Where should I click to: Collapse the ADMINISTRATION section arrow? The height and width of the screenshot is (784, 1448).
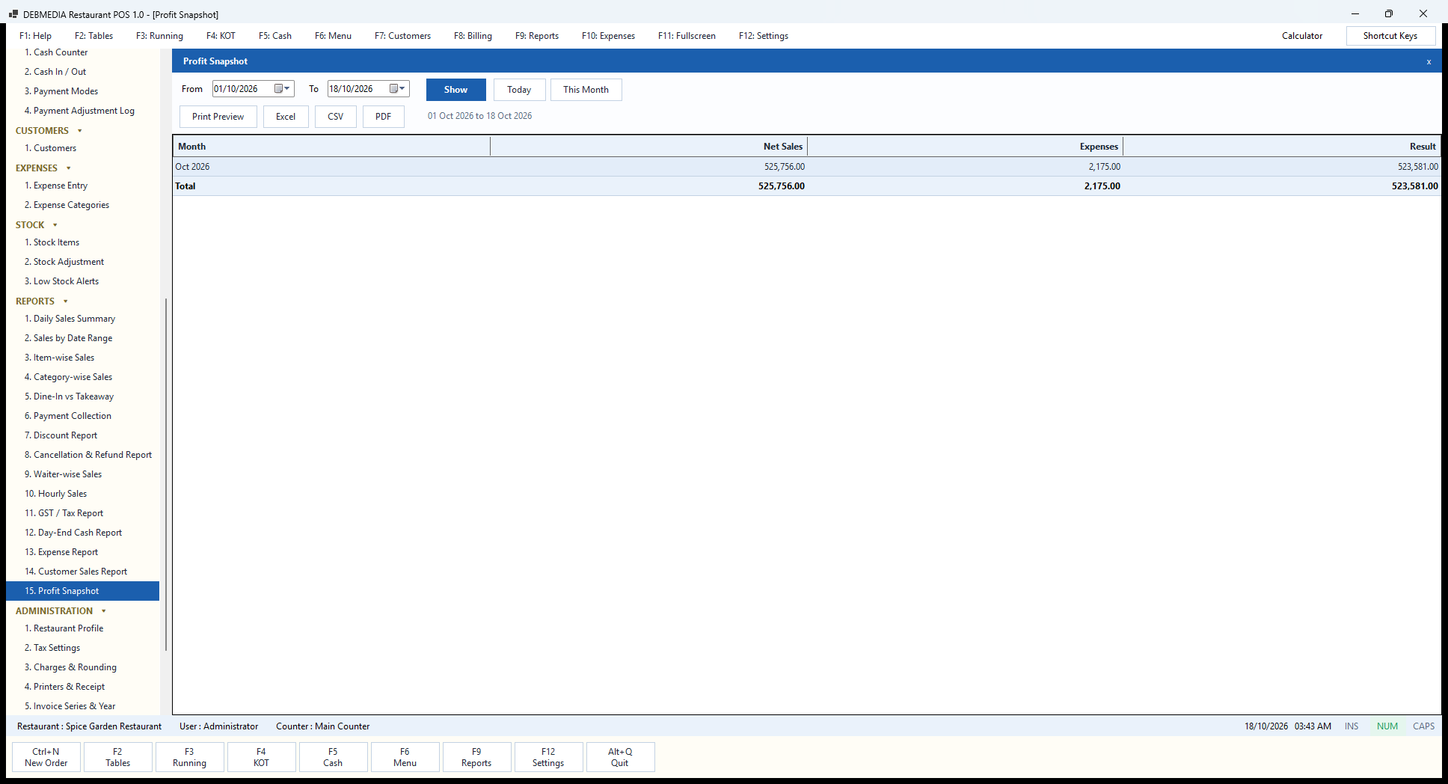tap(104, 611)
